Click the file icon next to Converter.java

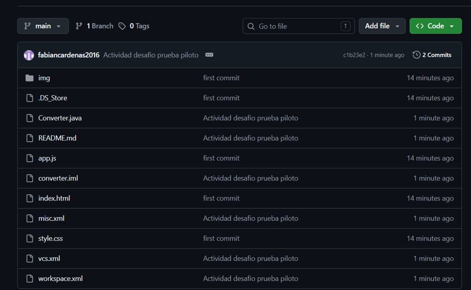[x=30, y=118]
